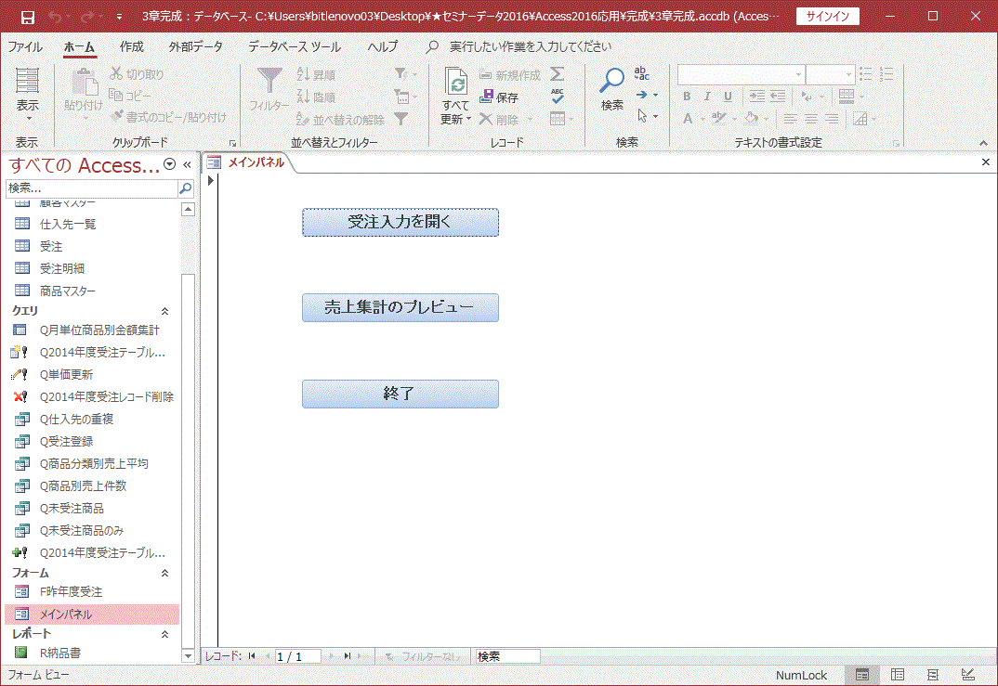This screenshot has height=686, width=998.
Task: Click the 実行したい作業を入力してください search box
Action: coord(531,47)
